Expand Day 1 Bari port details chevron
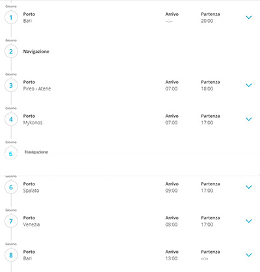 pyautogui.click(x=249, y=18)
